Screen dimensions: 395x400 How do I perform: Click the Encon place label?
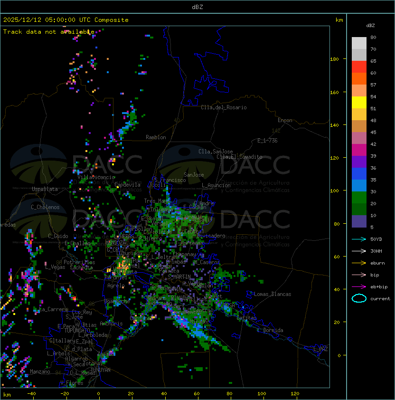[285, 120]
